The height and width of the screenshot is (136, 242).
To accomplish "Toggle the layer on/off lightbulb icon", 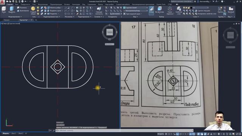I will (184, 8).
